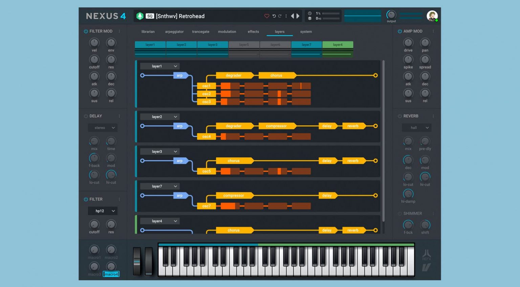The height and width of the screenshot is (287, 520).
Task: Toggle the AMP MOD power button
Action: (x=400, y=31)
